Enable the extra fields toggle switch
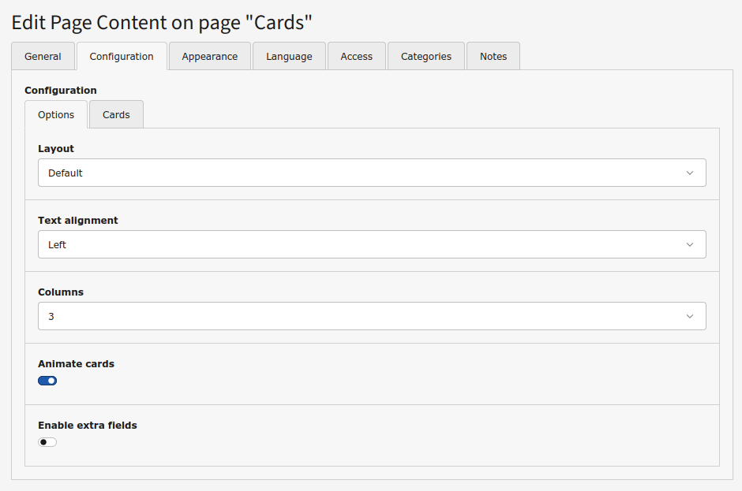 pyautogui.click(x=47, y=442)
